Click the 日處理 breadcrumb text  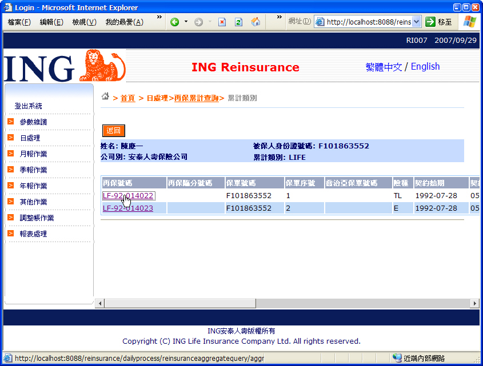pos(157,98)
